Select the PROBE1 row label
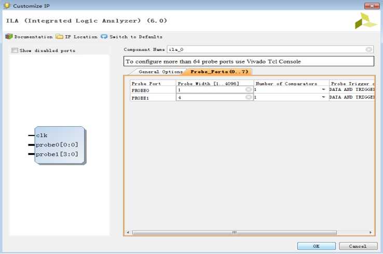 tap(141, 98)
